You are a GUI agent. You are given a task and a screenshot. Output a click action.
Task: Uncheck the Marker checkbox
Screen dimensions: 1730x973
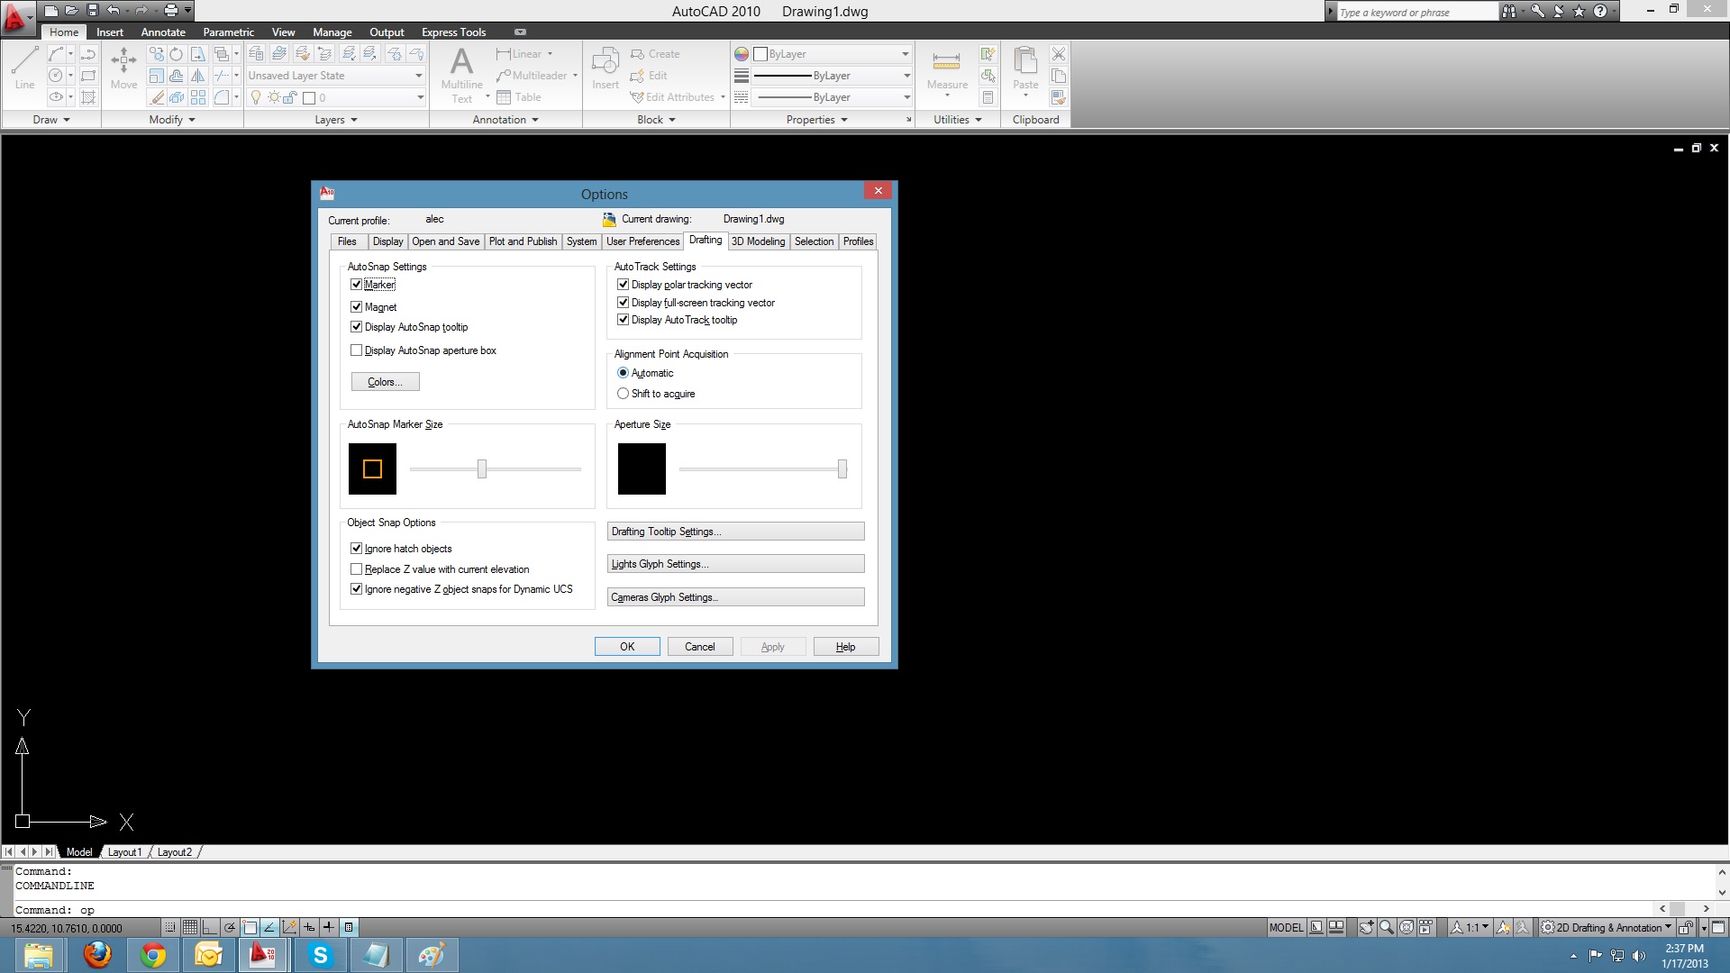356,285
